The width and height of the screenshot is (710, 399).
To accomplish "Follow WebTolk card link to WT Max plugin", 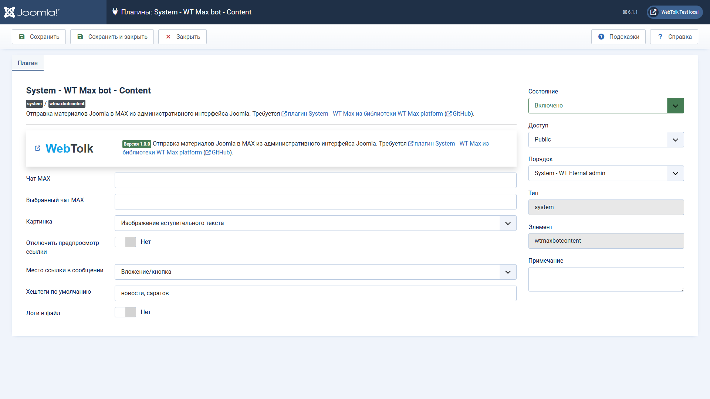I will [x=452, y=144].
